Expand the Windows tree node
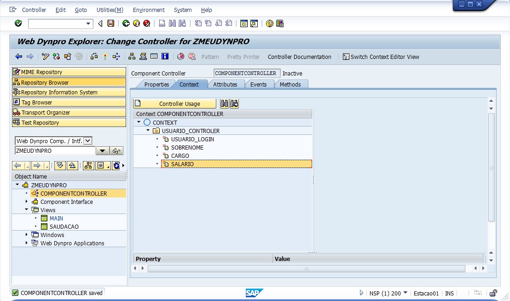Viewport: 510px width, 301px height. [x=27, y=235]
